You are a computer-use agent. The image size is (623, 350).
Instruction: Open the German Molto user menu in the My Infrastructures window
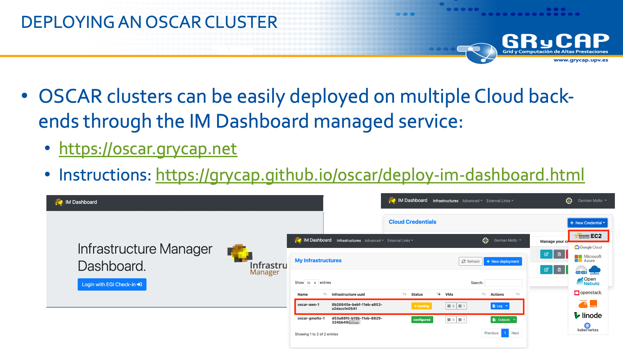tap(507, 240)
